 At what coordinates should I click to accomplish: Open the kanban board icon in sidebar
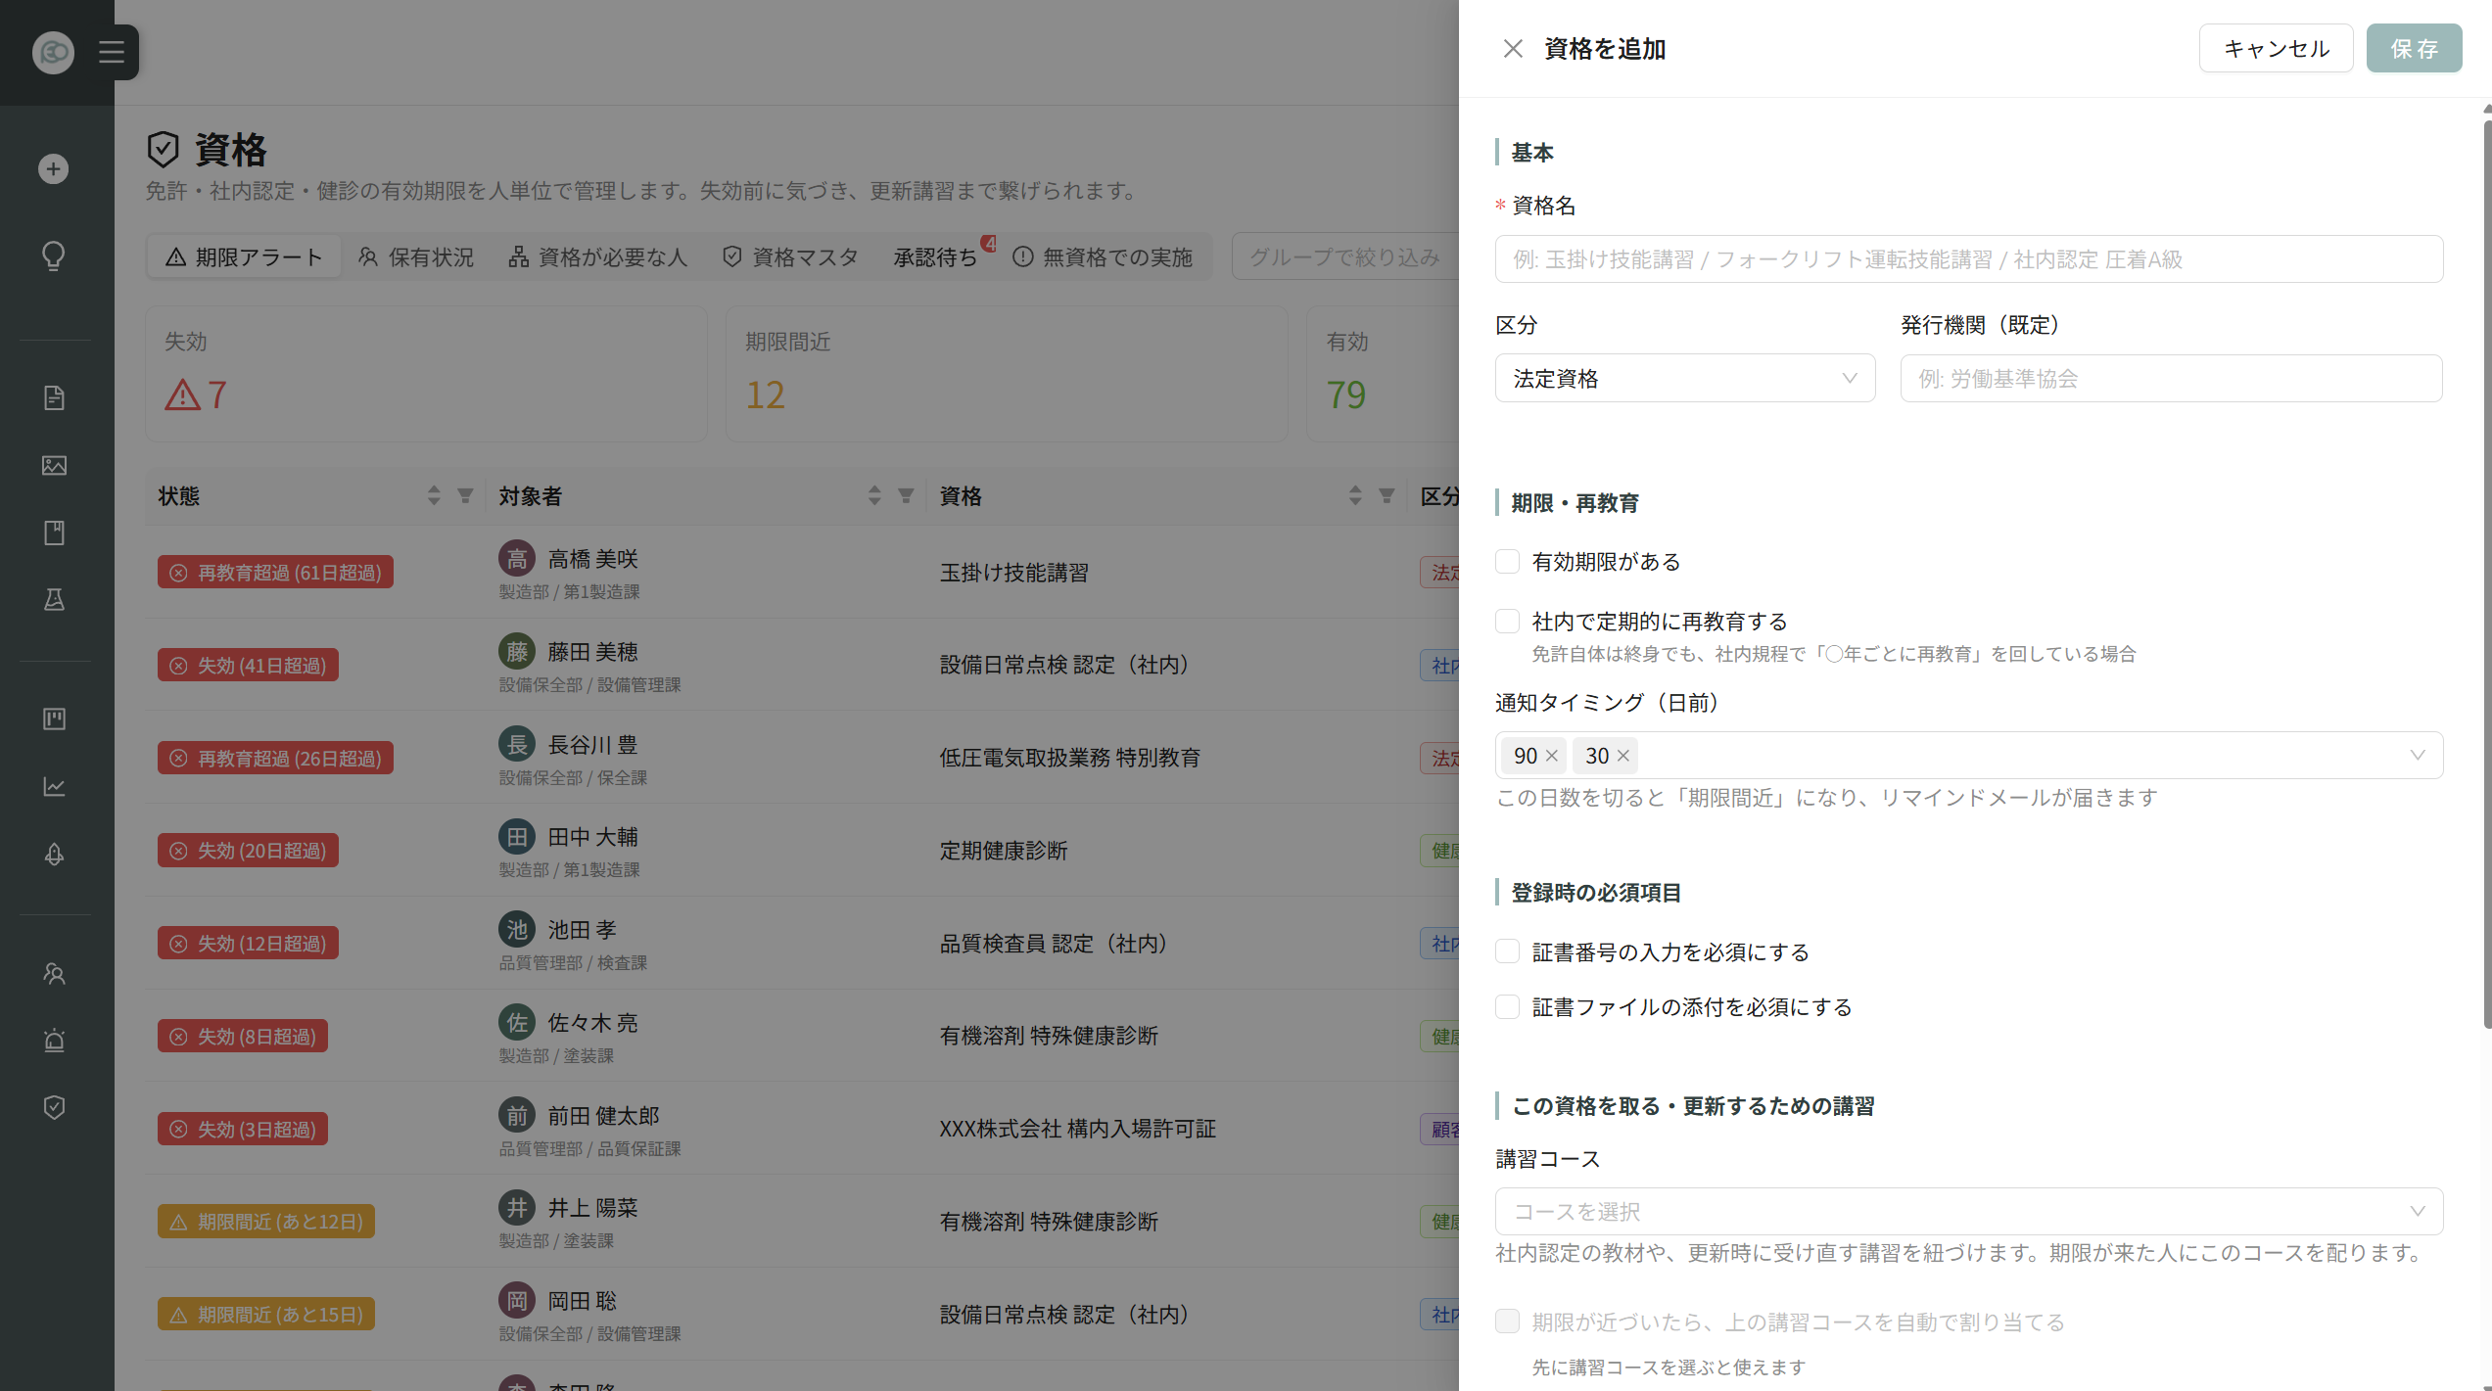tap(54, 719)
